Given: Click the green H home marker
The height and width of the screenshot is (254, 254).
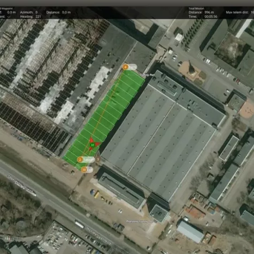Looking at the screenshot, I should 93,145.
